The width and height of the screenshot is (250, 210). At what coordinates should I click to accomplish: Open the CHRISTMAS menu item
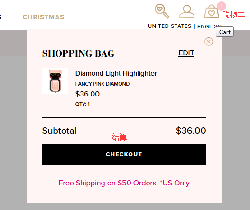43,17
